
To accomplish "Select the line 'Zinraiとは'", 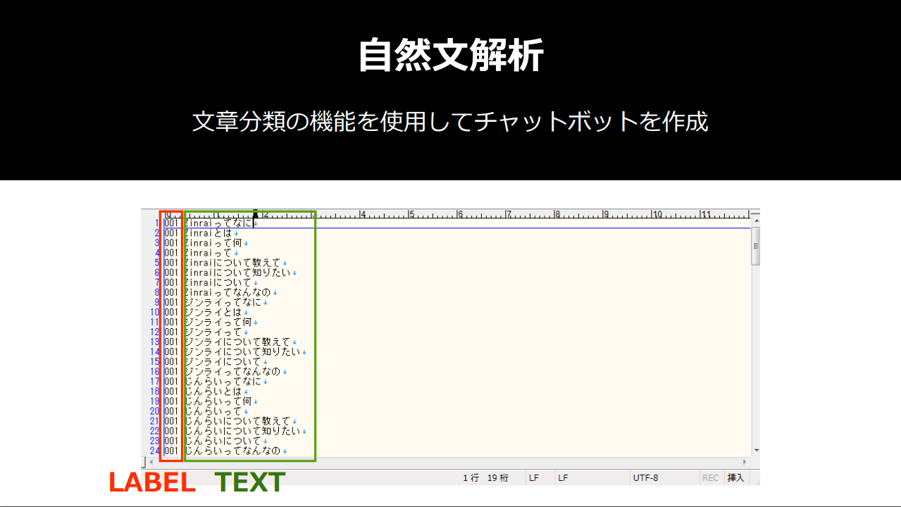I will [x=208, y=233].
